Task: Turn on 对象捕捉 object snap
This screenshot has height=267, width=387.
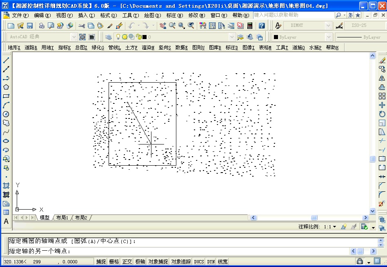Action: (x=158, y=262)
